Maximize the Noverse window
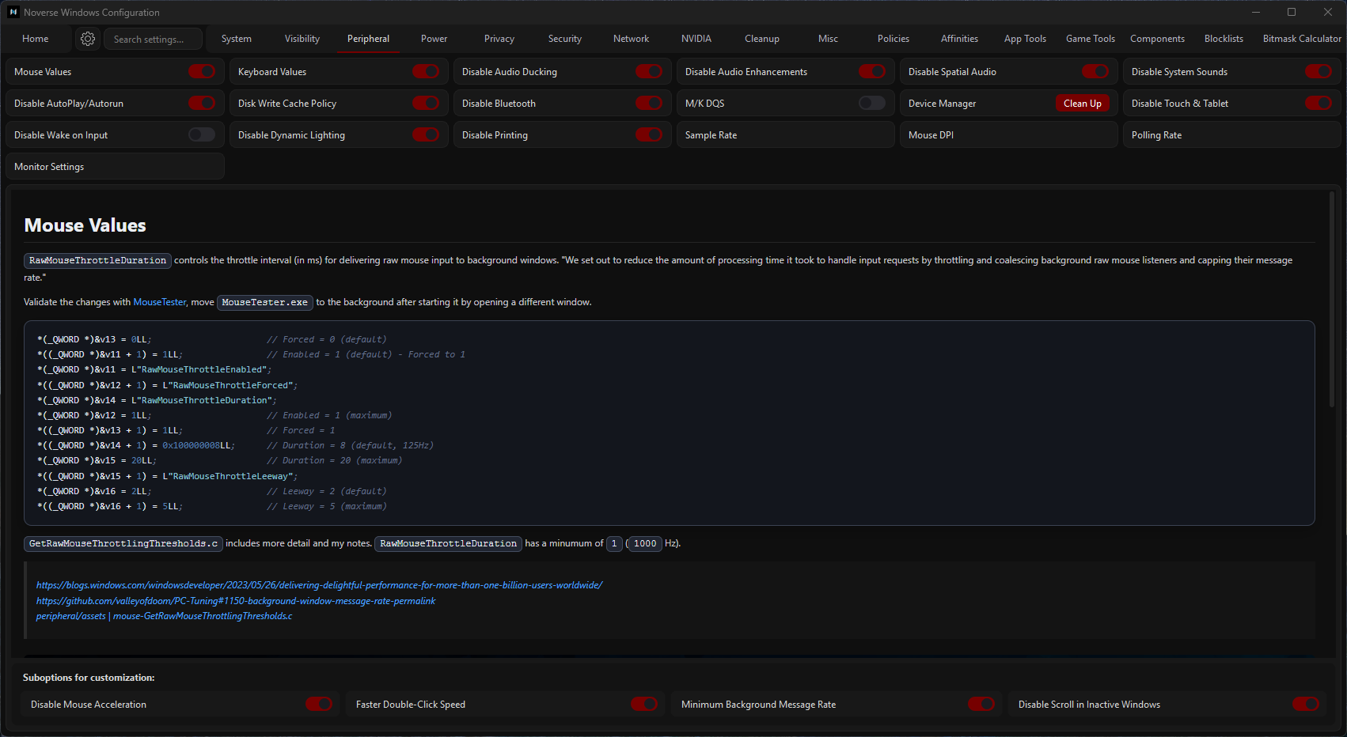Viewport: 1347px width, 737px height. coord(1292,12)
